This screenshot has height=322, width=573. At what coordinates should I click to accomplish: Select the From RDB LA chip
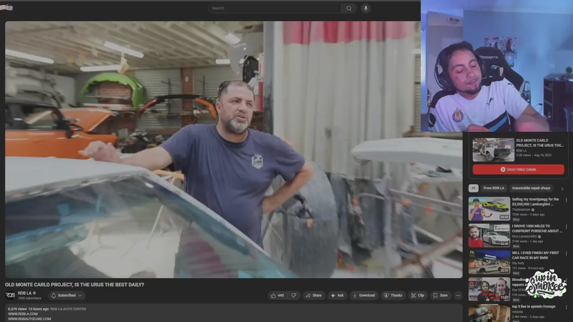point(494,188)
